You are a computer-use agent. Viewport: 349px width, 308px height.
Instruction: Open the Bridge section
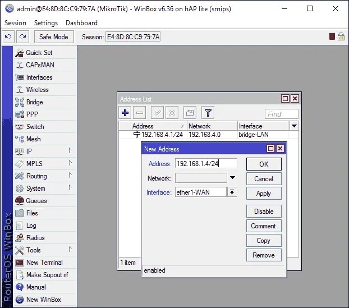click(44, 102)
